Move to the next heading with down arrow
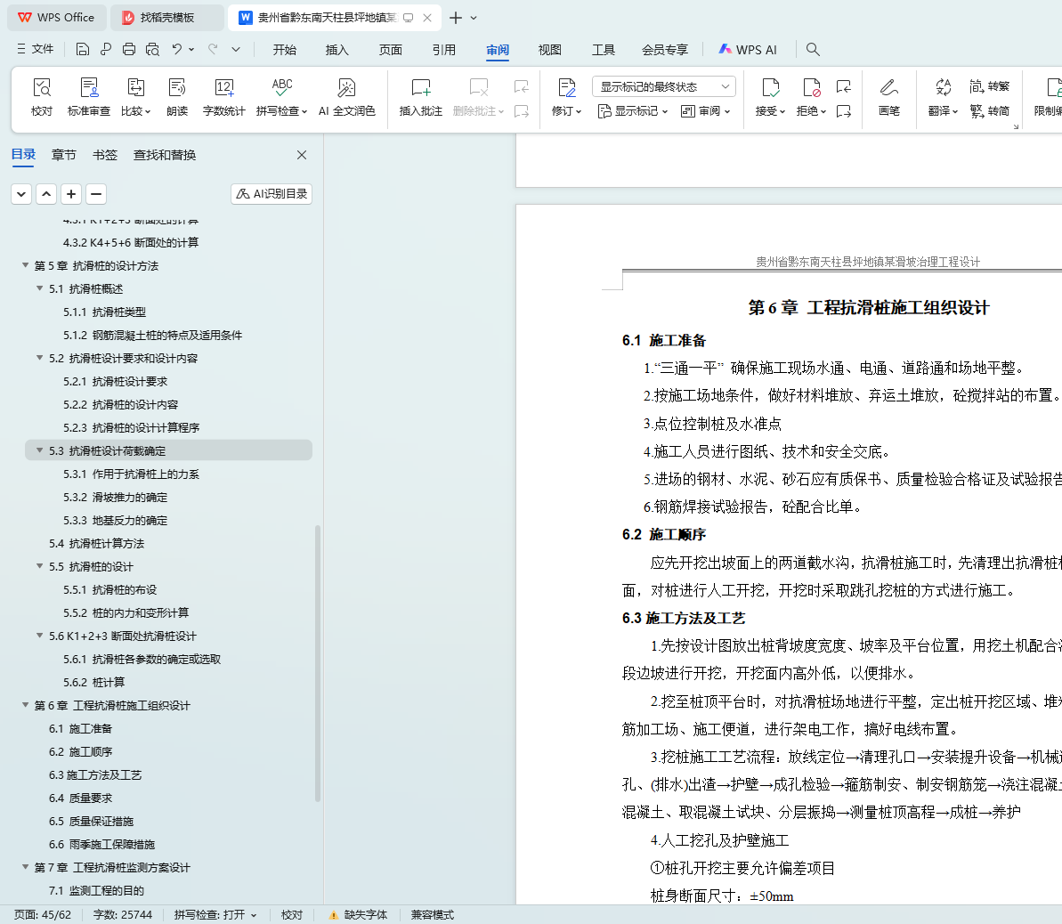The height and width of the screenshot is (924, 1062). click(21, 194)
